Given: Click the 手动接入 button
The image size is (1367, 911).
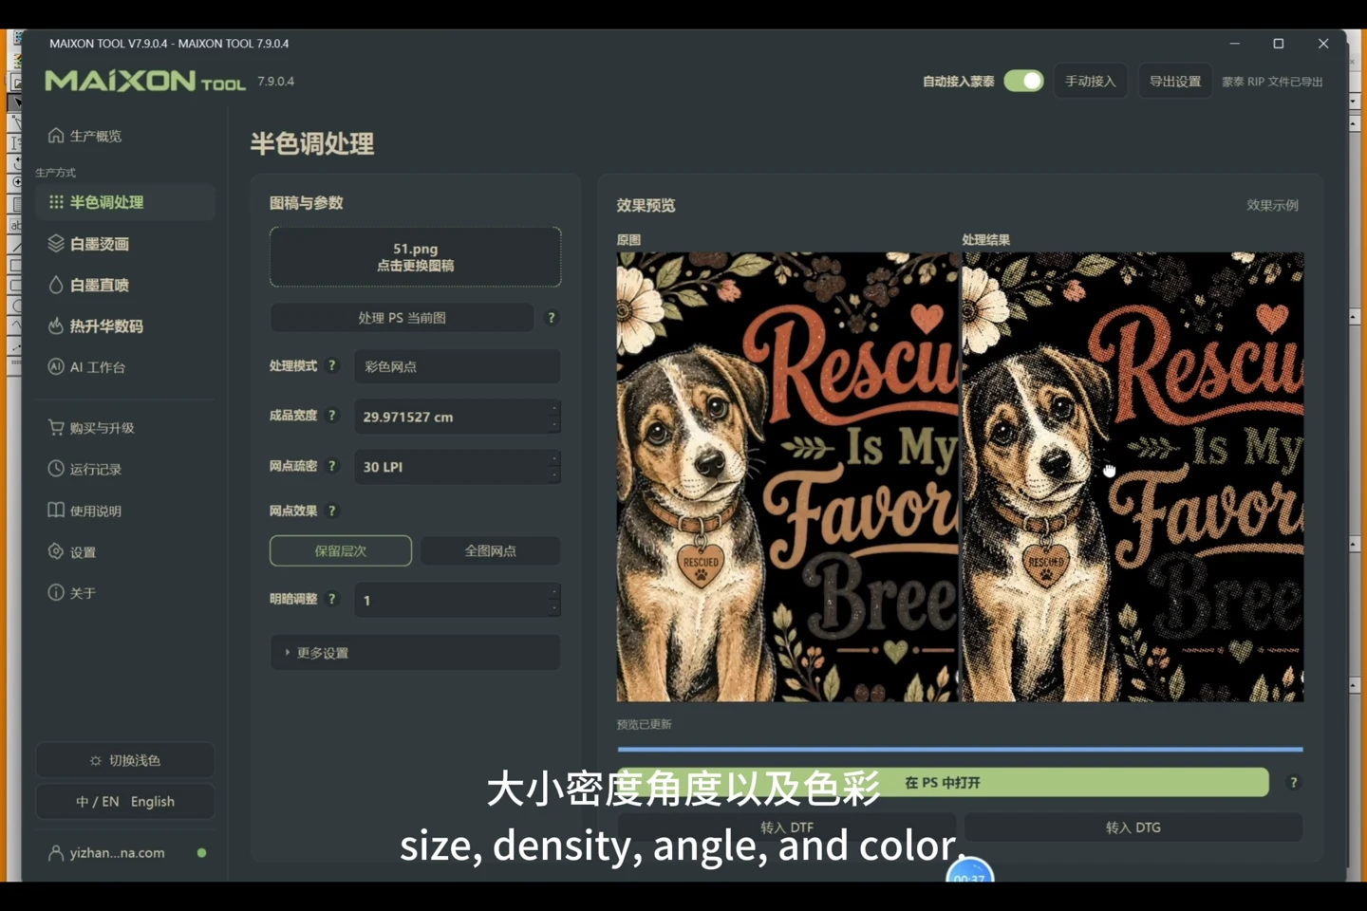Looking at the screenshot, I should click(x=1090, y=82).
